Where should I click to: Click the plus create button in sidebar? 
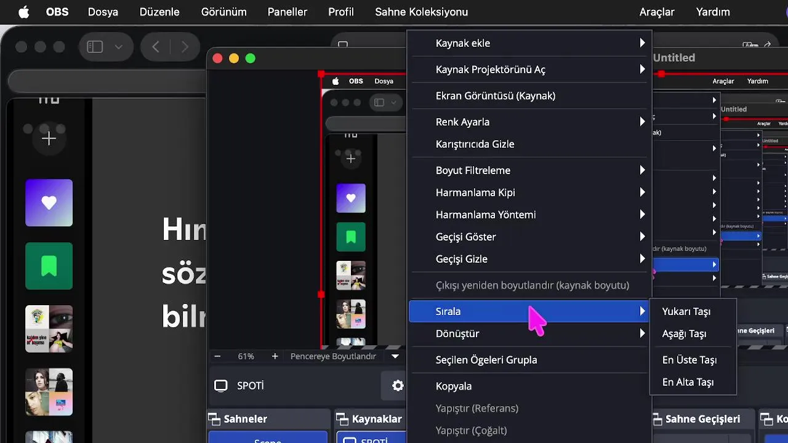click(x=49, y=138)
